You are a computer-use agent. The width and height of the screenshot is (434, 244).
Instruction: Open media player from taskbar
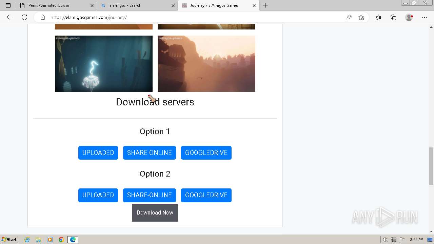[50, 240]
